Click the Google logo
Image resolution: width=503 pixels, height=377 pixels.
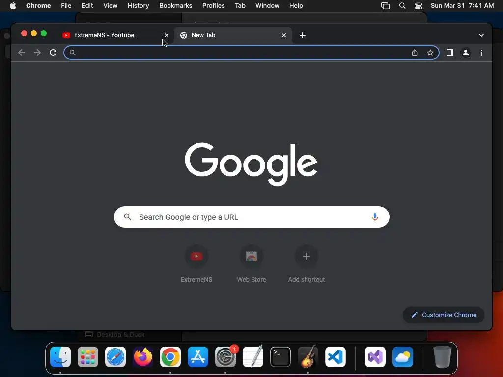pyautogui.click(x=251, y=164)
